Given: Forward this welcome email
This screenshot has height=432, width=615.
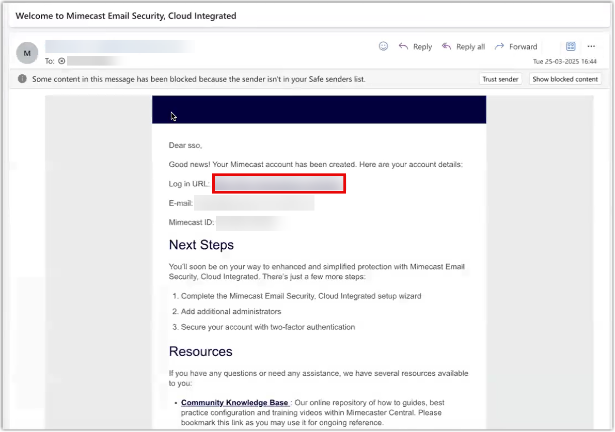Looking at the screenshot, I should tap(516, 47).
